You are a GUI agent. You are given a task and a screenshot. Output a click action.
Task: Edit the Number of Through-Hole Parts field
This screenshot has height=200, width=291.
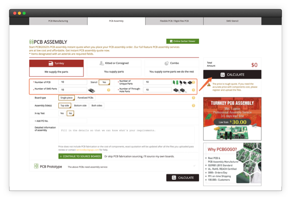coord(157,90)
